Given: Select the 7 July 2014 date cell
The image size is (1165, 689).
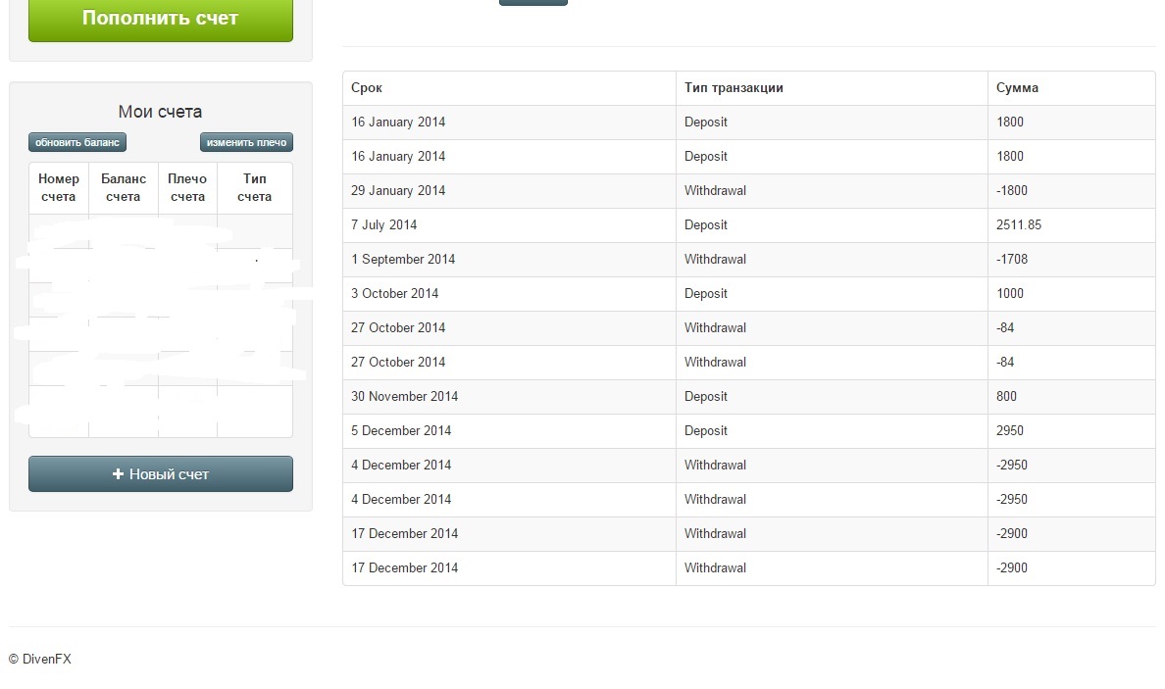Looking at the screenshot, I should tap(509, 225).
